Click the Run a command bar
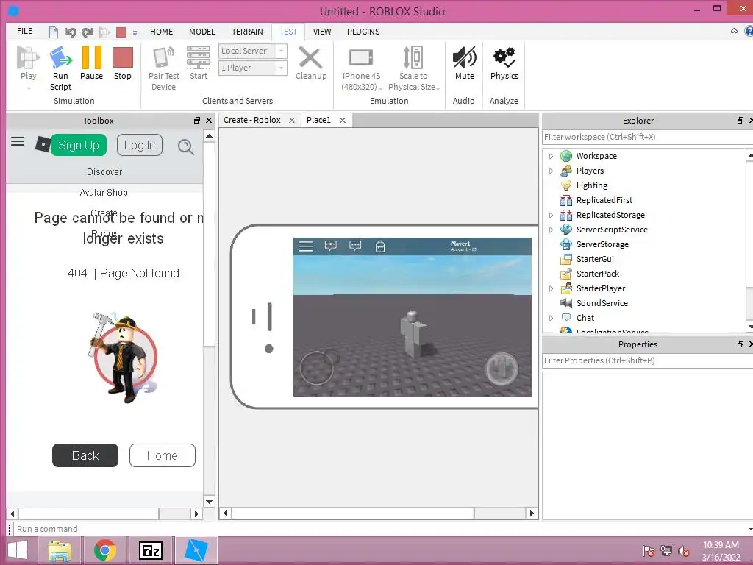Viewport: 753px width, 565px height. (382, 529)
